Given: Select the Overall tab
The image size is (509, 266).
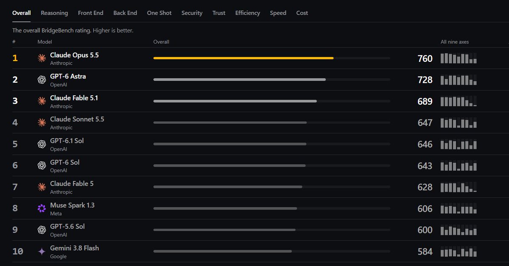Looking at the screenshot, I should click(21, 13).
